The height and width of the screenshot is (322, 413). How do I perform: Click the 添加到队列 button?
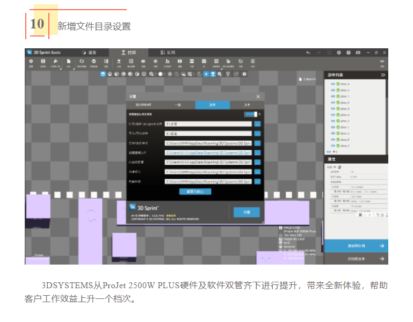click(x=356, y=246)
